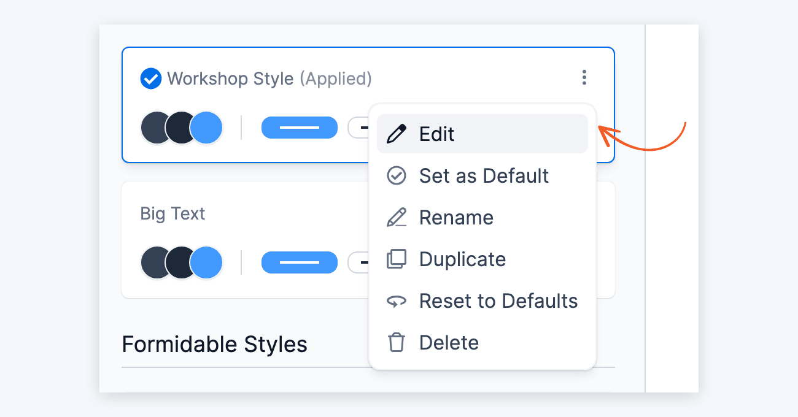Click the pencil icon next to Edit
Image resolution: width=798 pixels, height=417 pixels.
tap(397, 134)
